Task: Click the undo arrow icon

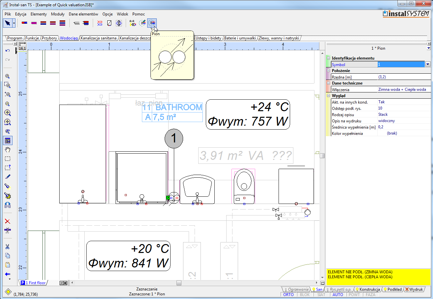Action: [x=8, y=51]
